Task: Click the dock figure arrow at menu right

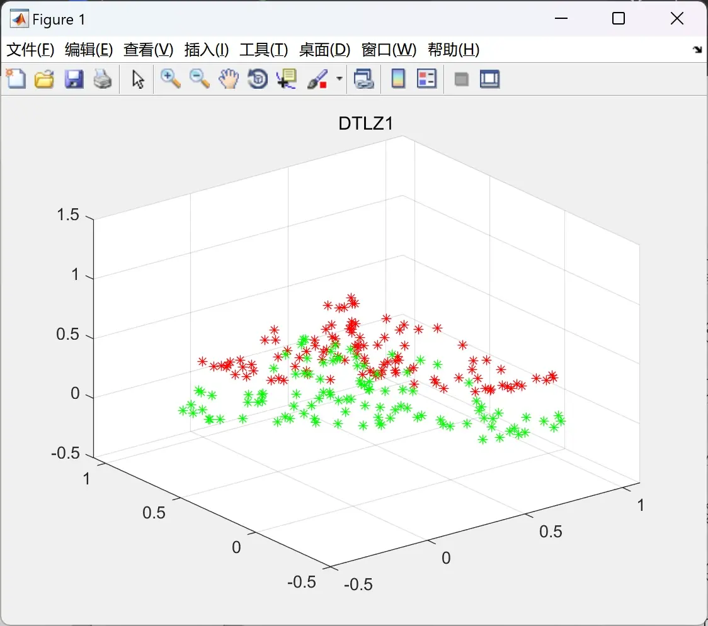Action: pos(698,50)
